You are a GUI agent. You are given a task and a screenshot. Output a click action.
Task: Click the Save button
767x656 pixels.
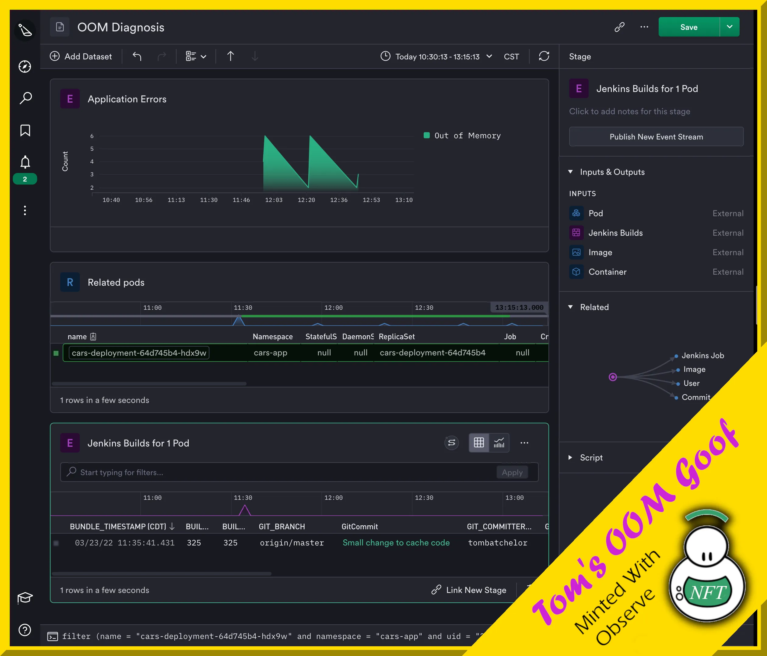pyautogui.click(x=689, y=27)
